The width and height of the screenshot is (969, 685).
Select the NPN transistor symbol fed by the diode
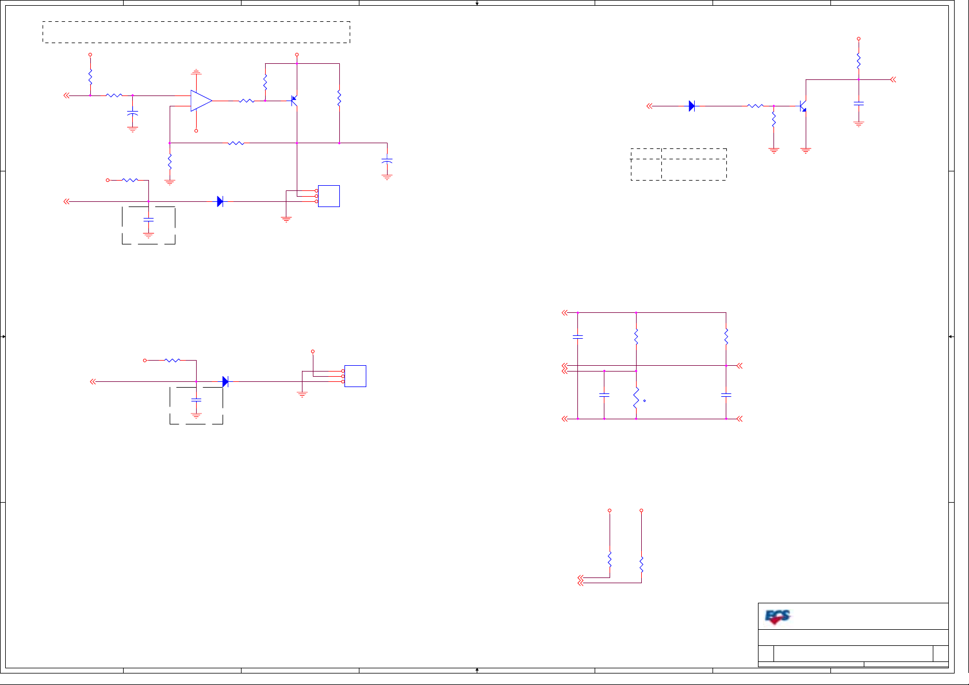[803, 106]
